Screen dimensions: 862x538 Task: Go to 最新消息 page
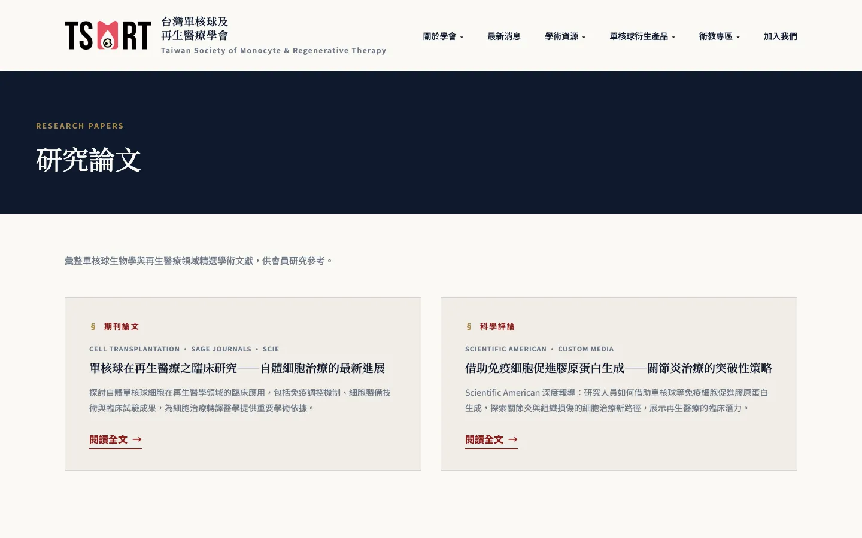tap(504, 36)
